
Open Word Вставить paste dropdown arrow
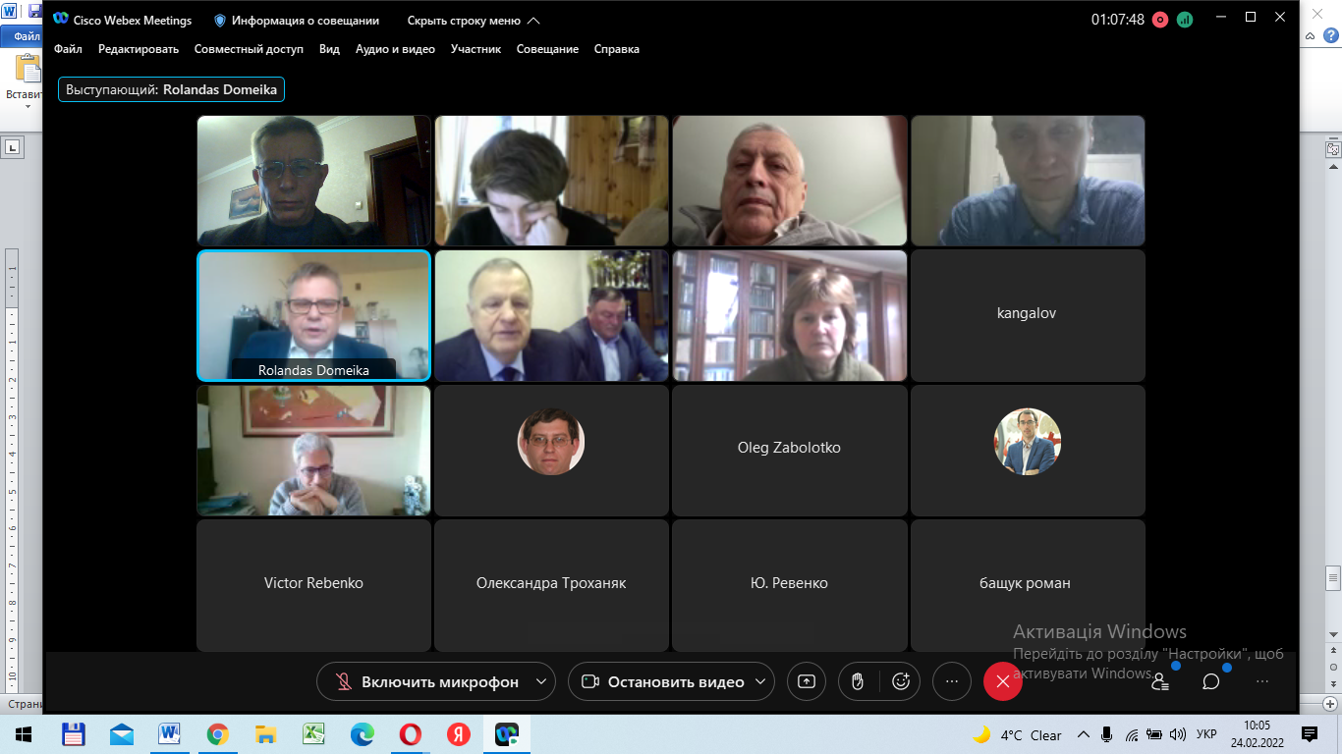pos(28,106)
